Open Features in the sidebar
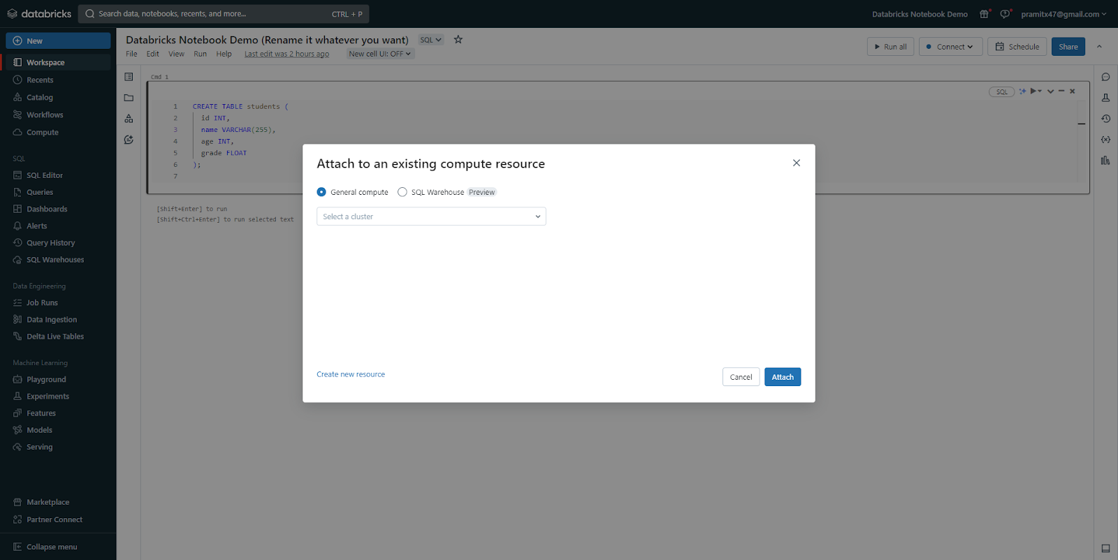The height and width of the screenshot is (560, 1118). [x=58, y=413]
